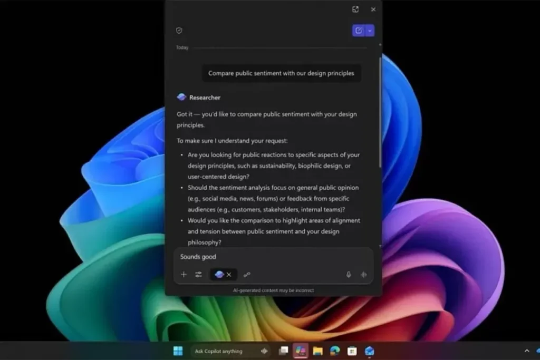This screenshot has height=360, width=540.
Task: Click the Researcher agent name in the reply
Action: click(x=205, y=98)
